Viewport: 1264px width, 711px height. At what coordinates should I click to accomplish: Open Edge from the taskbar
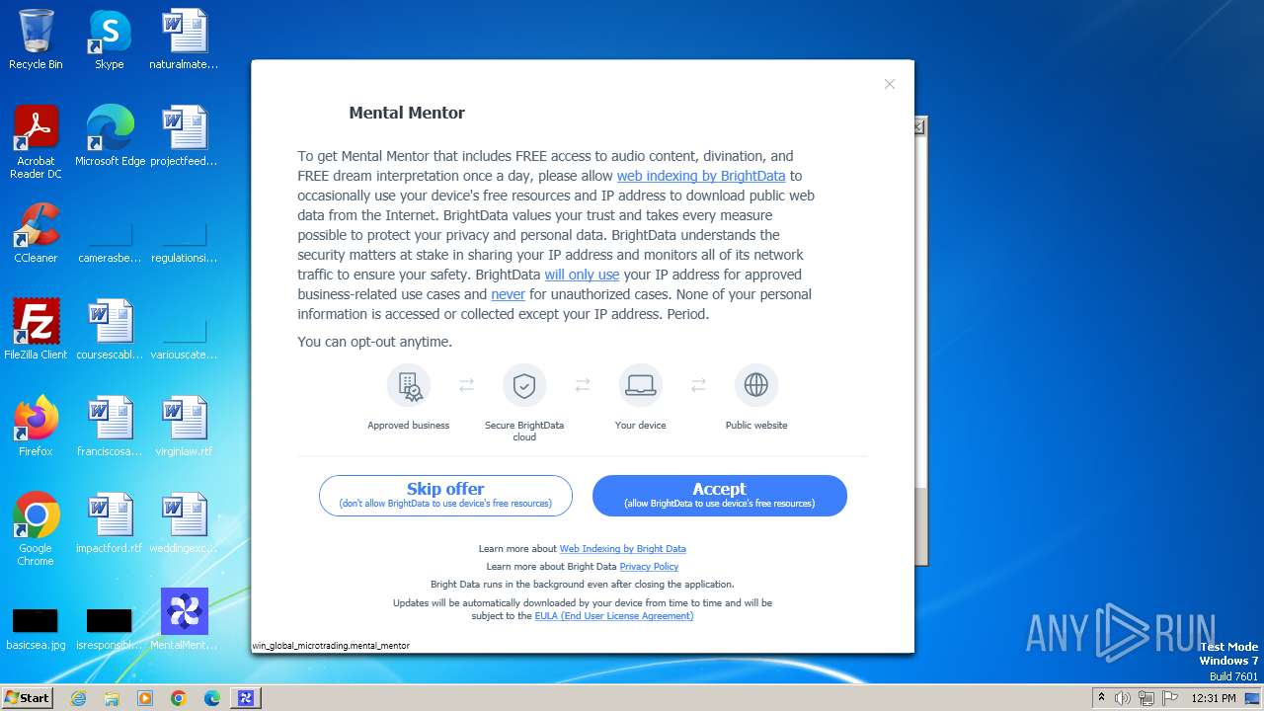point(212,698)
